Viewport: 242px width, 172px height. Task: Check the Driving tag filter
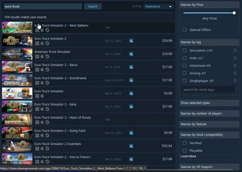(185, 73)
